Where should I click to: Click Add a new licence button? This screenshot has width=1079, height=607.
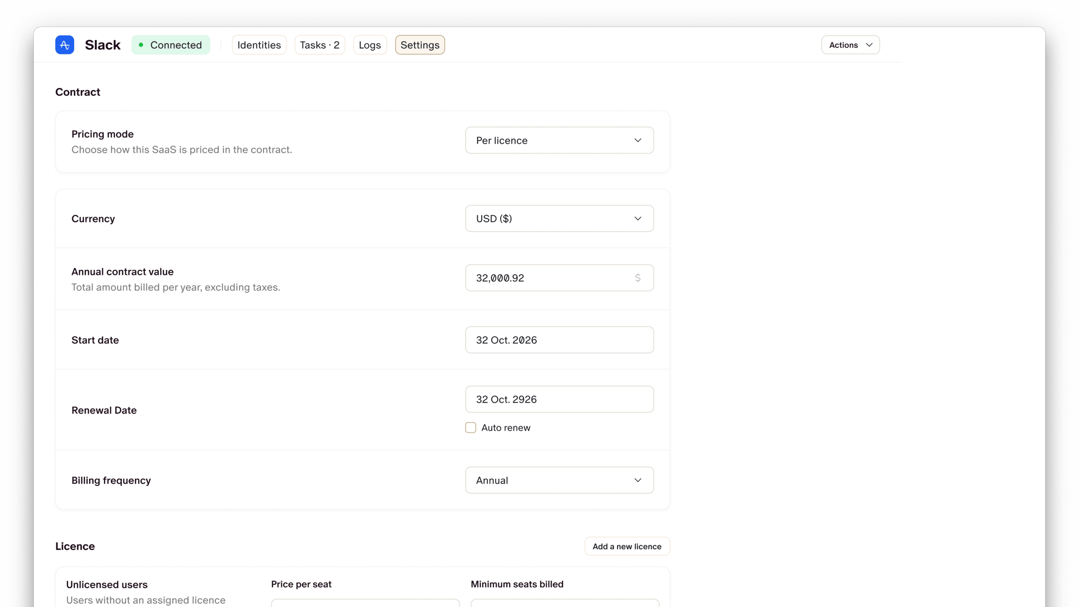tap(627, 546)
